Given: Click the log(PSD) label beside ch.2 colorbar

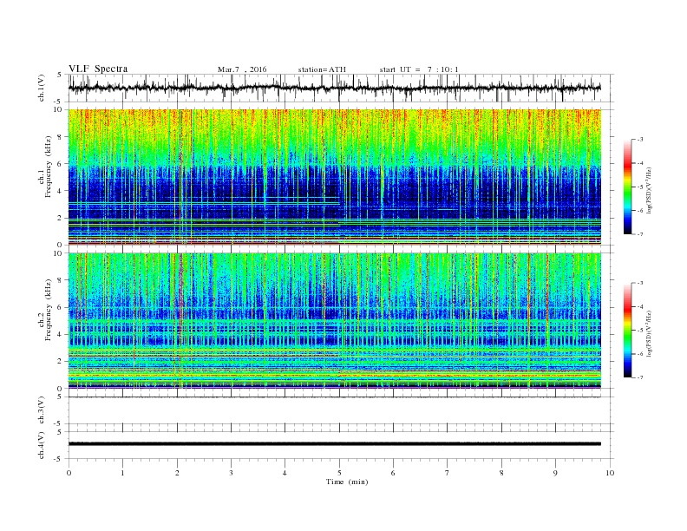Looking at the screenshot, I should click(649, 333).
